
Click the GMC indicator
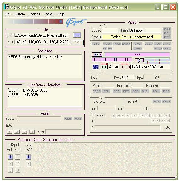[x=137, y=44]
